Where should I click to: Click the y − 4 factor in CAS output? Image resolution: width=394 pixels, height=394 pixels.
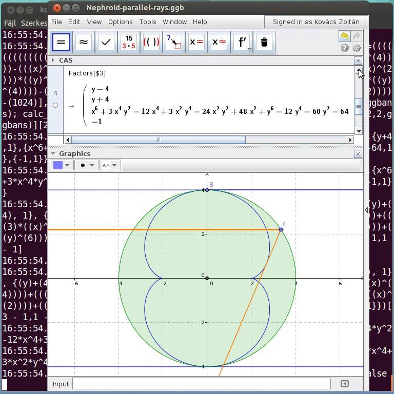click(x=100, y=89)
